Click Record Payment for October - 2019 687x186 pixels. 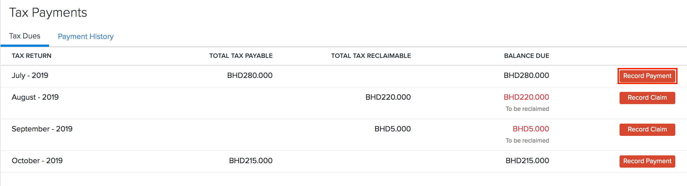tap(647, 161)
